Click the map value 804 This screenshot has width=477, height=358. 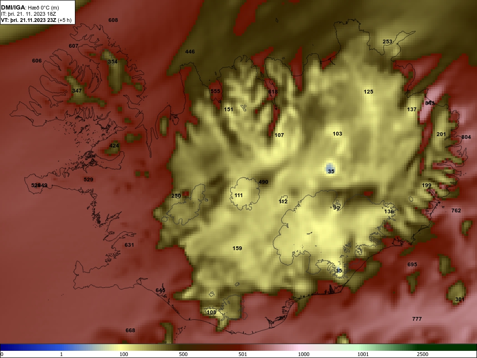[466, 137]
